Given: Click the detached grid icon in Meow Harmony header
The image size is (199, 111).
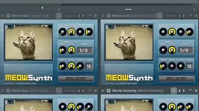Looking at the screenshot, I should [x=174, y=91].
